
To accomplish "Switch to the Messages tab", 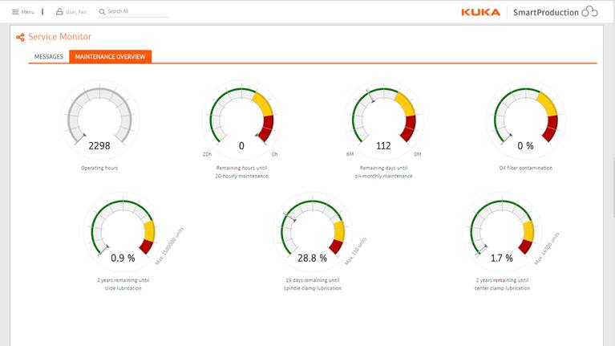I will 48,57.
